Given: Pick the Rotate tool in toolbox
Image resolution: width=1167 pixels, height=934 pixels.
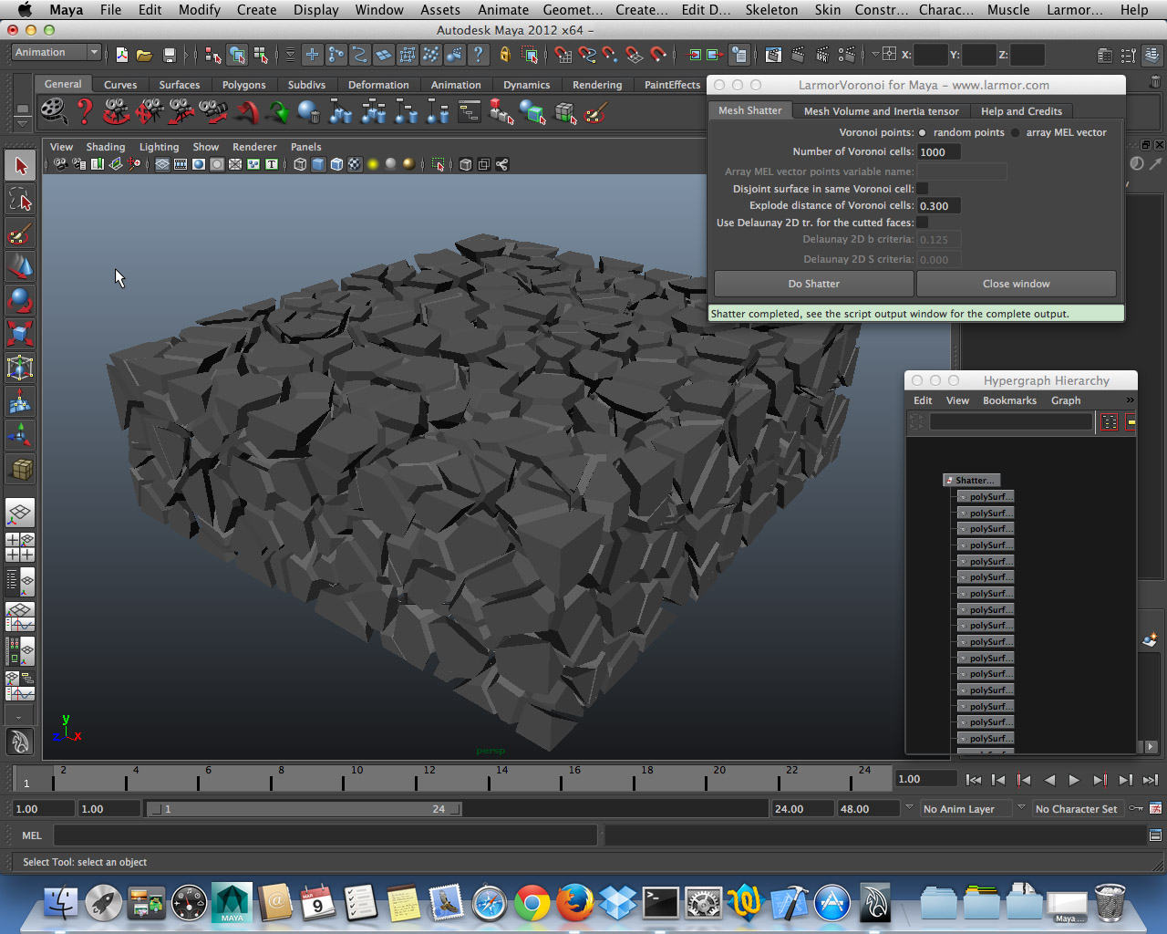Looking at the screenshot, I should click(20, 300).
